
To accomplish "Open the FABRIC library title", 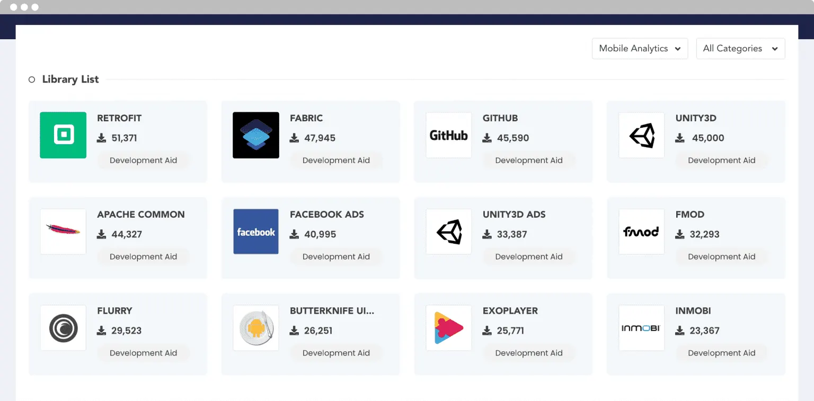I will 306,118.
